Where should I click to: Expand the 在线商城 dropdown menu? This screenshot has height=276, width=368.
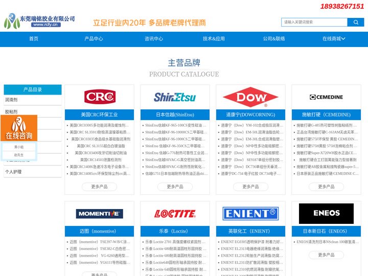[x=334, y=39]
